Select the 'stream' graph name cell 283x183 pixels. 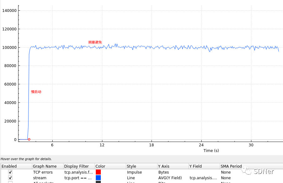click(x=40, y=178)
